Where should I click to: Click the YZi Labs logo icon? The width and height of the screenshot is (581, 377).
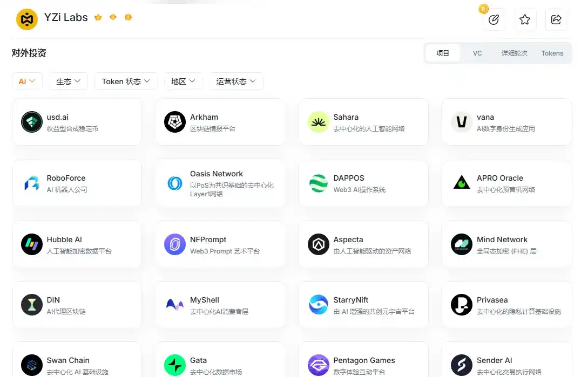coord(26,17)
